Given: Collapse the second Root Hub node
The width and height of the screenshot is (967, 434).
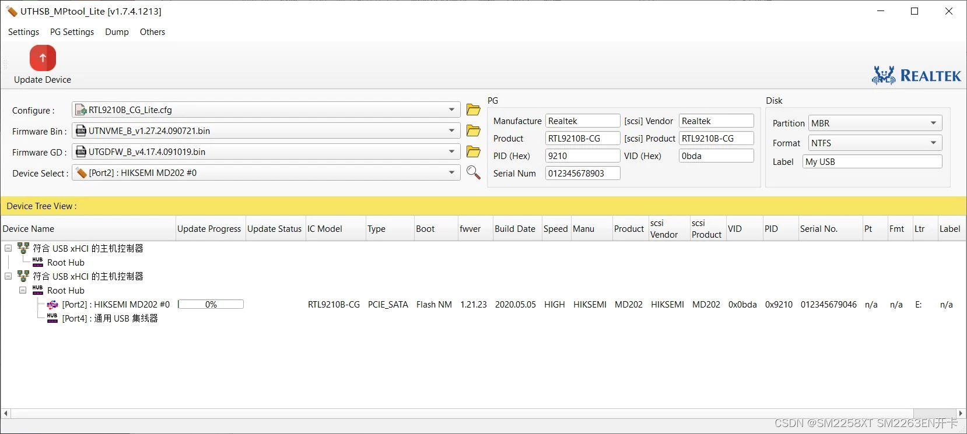Looking at the screenshot, I should pyautogui.click(x=23, y=290).
